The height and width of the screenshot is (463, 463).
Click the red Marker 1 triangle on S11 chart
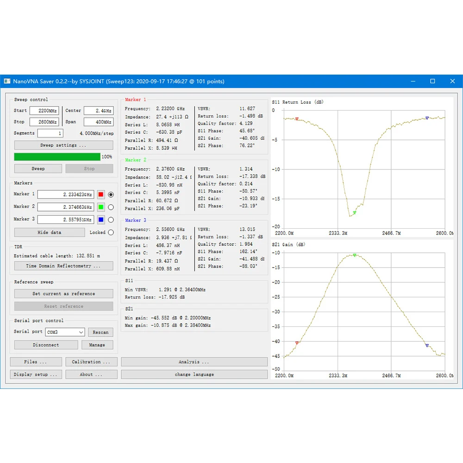tap(297, 119)
